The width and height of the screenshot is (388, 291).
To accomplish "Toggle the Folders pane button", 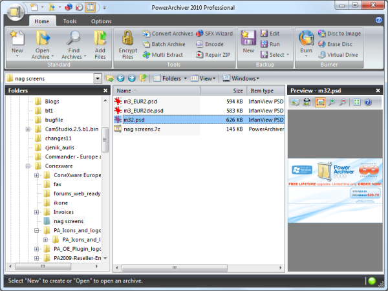I will [x=169, y=78].
